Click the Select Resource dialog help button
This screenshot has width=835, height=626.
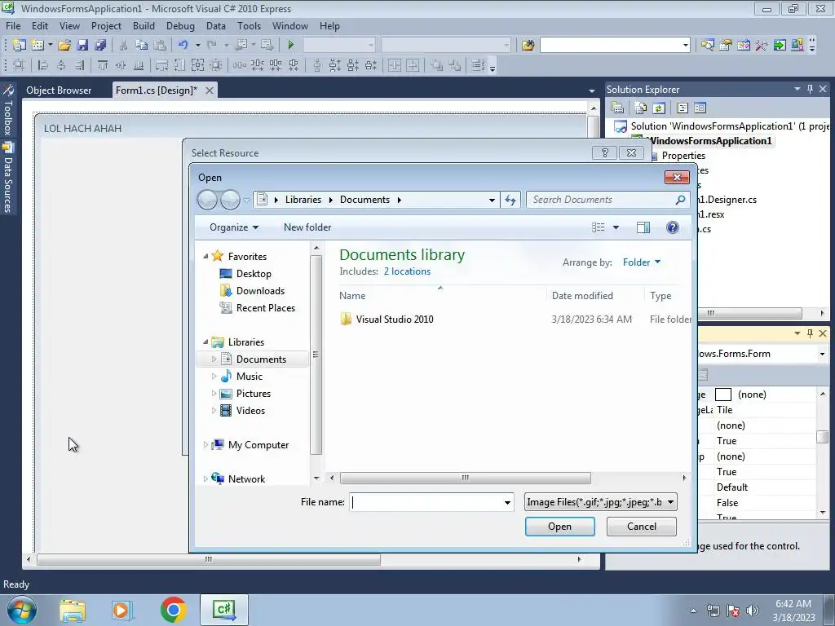(604, 152)
